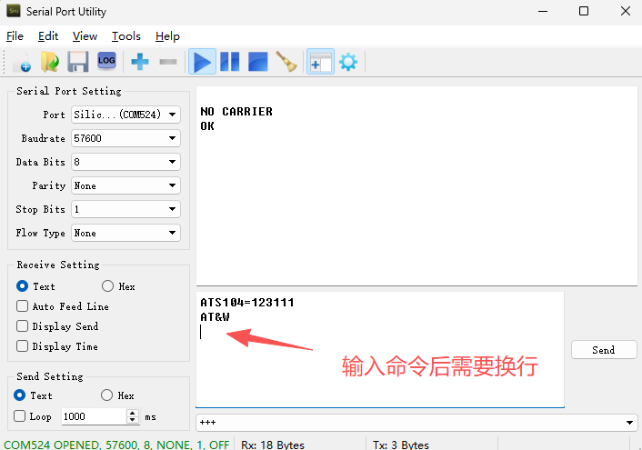
Task: Save using the floppy disk icon
Action: tap(78, 62)
